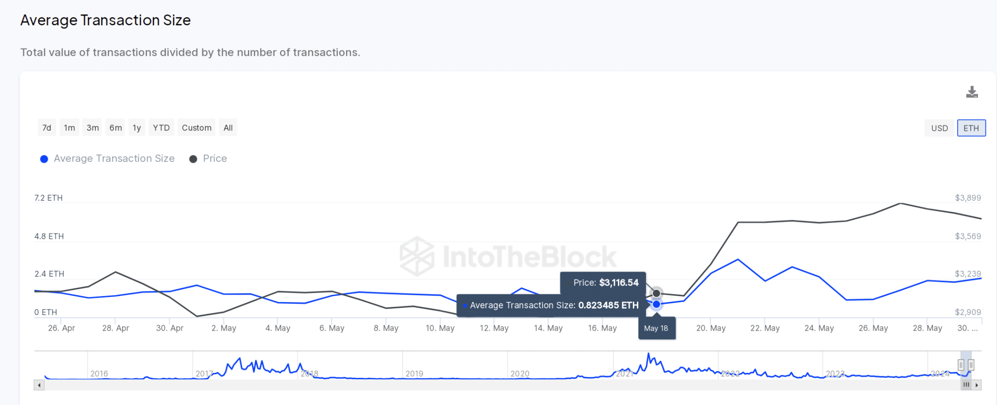Click the gray Price marker at May 18
Screen dimensions: 997x405
click(x=656, y=293)
